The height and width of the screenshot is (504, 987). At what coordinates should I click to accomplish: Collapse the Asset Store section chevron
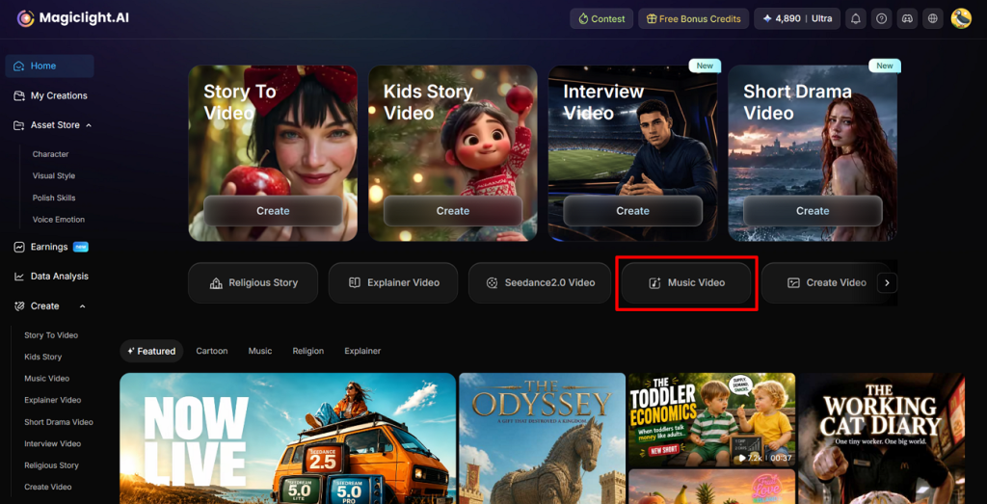[88, 125]
